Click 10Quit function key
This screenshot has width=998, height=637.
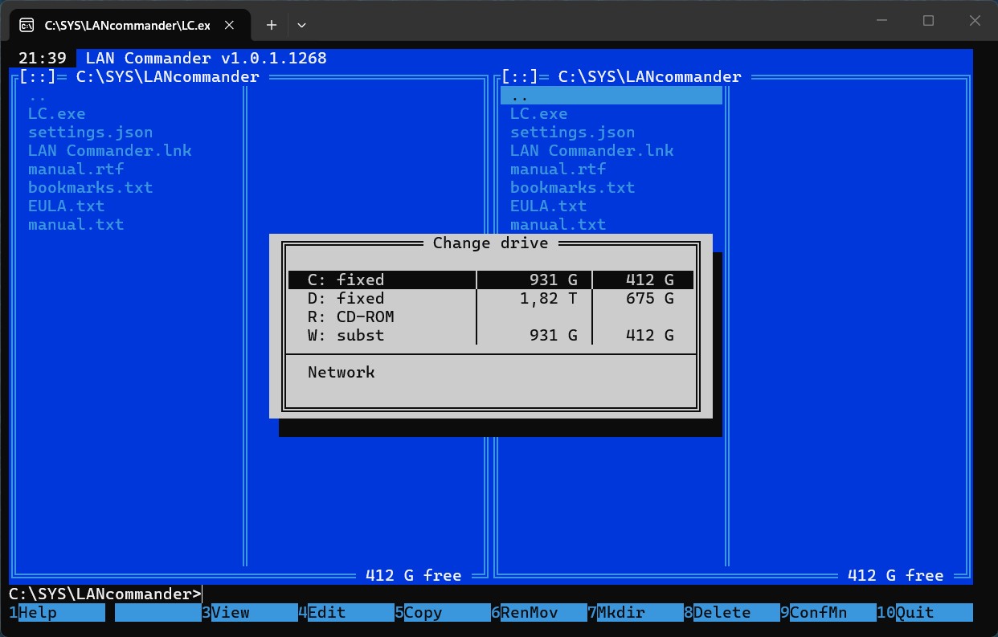coord(925,612)
